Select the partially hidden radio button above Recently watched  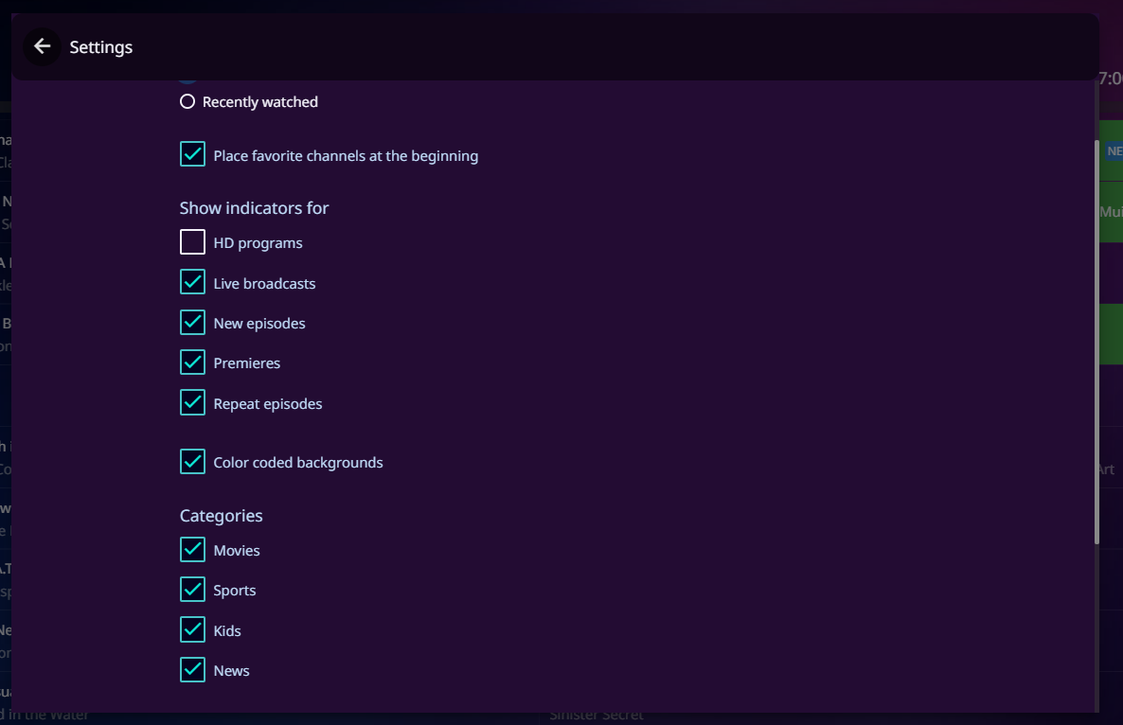[x=187, y=81]
